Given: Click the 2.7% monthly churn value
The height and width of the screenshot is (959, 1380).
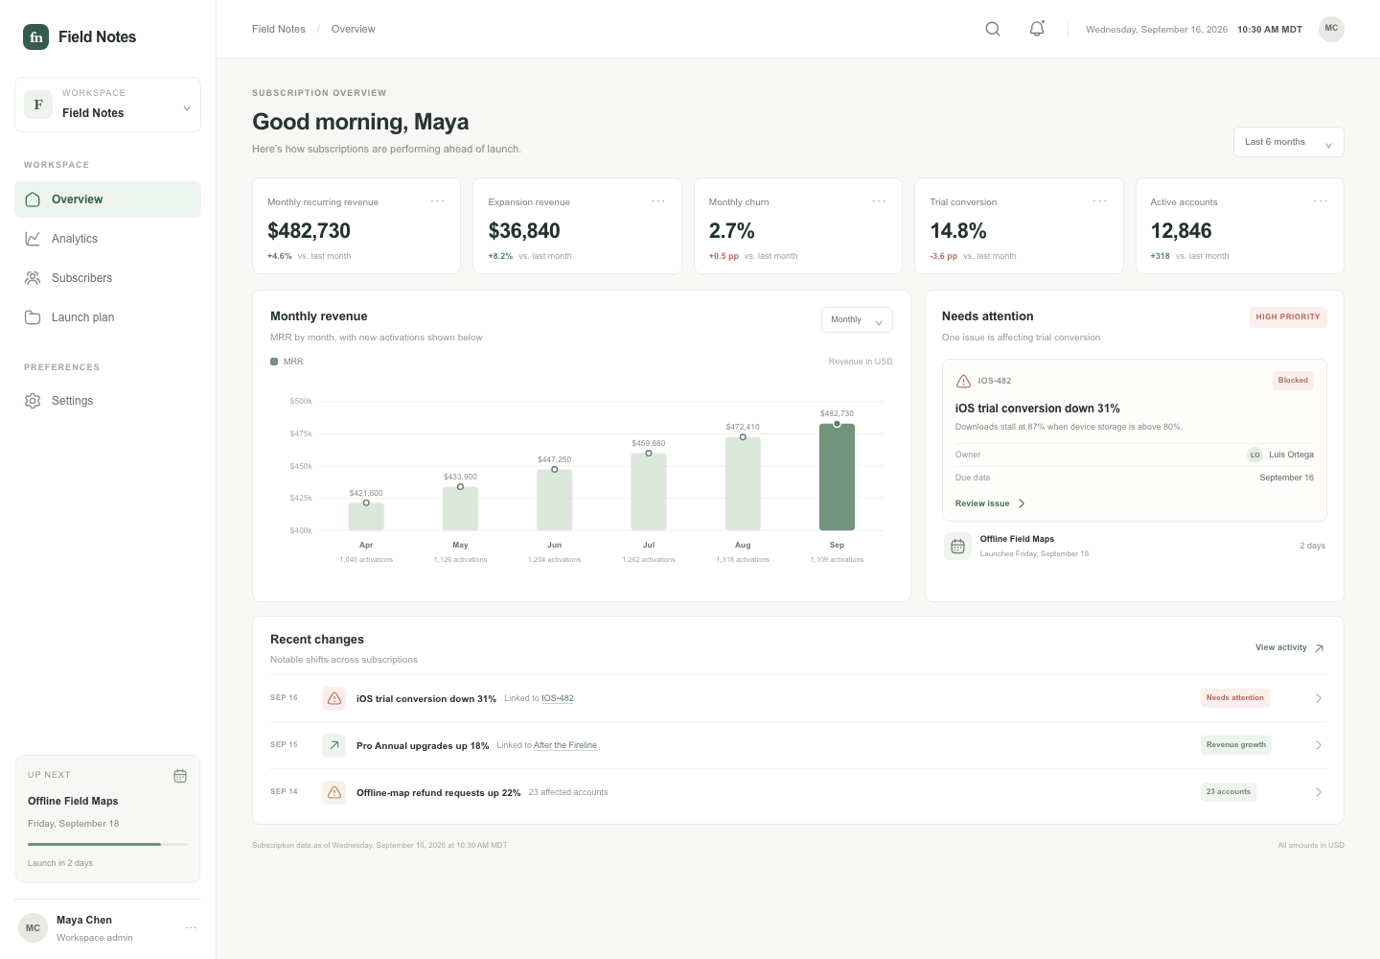Looking at the screenshot, I should (731, 231).
